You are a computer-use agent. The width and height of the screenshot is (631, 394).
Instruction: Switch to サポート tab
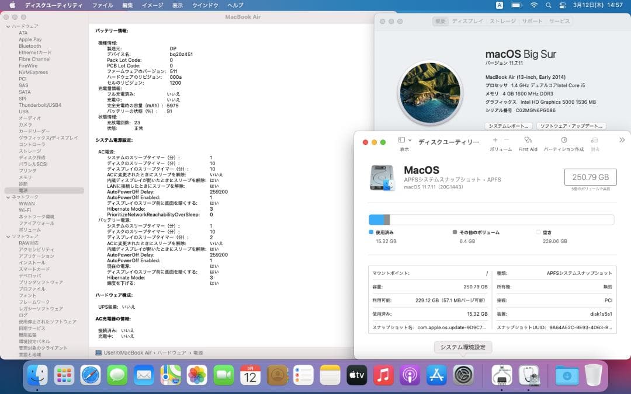532,21
